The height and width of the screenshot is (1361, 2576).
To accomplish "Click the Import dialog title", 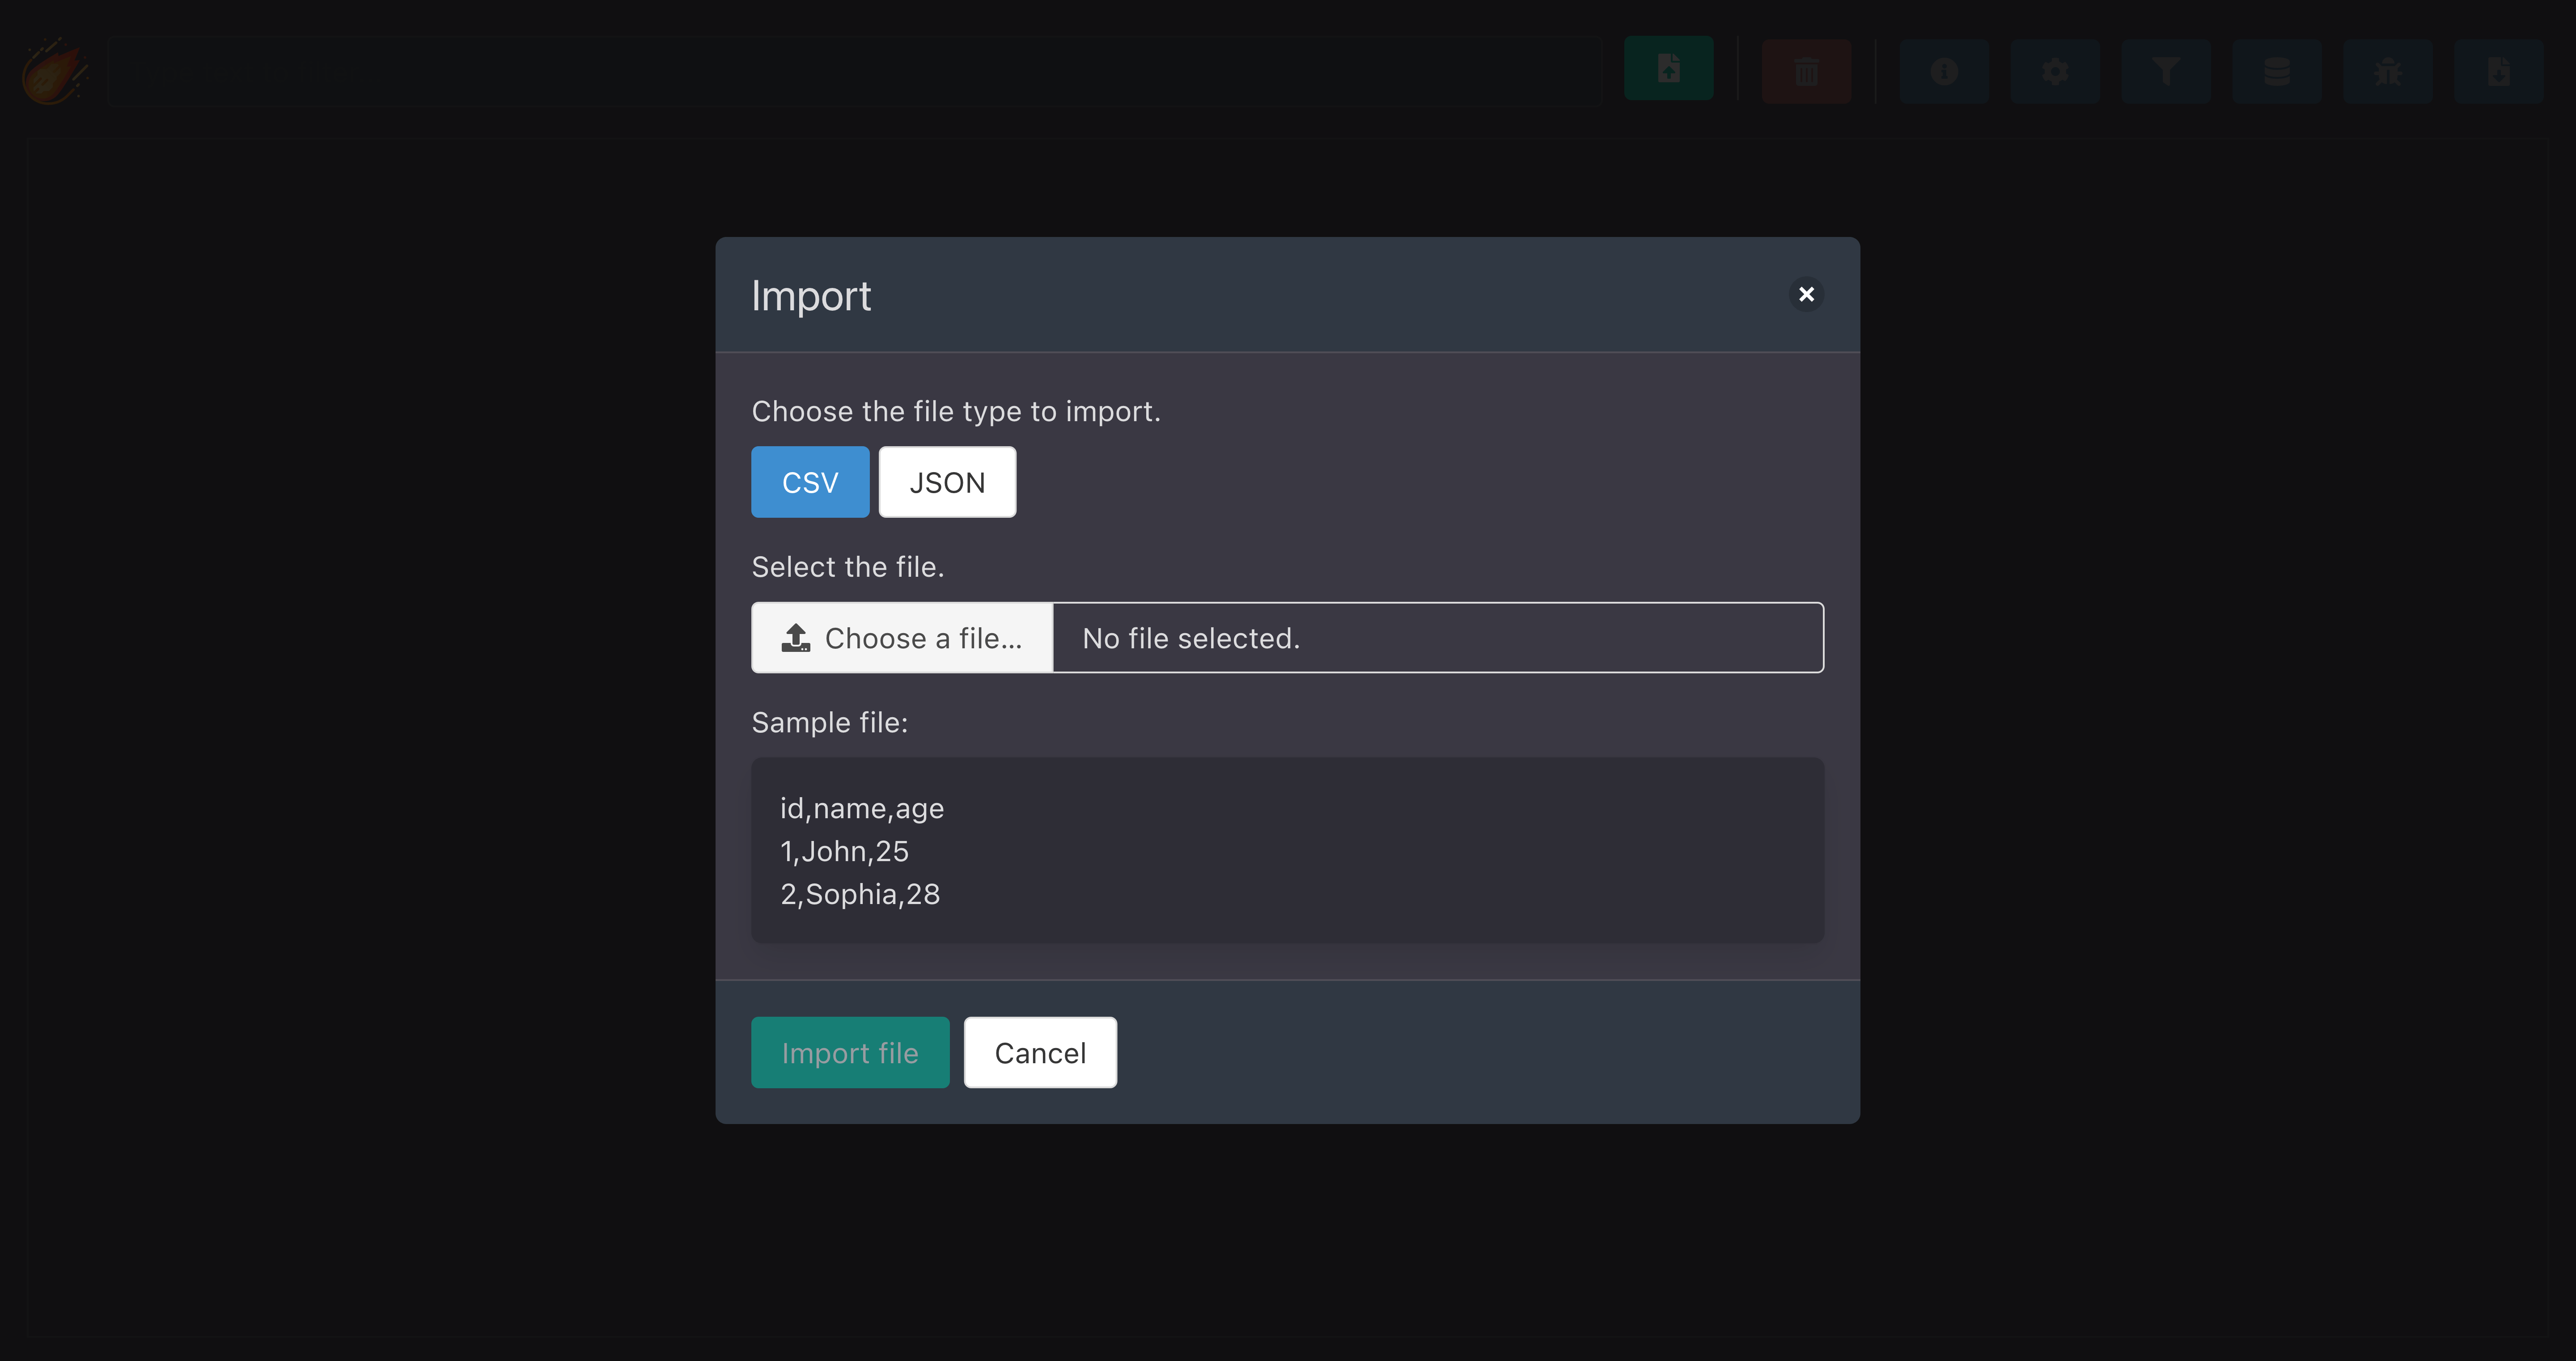I will (811, 296).
